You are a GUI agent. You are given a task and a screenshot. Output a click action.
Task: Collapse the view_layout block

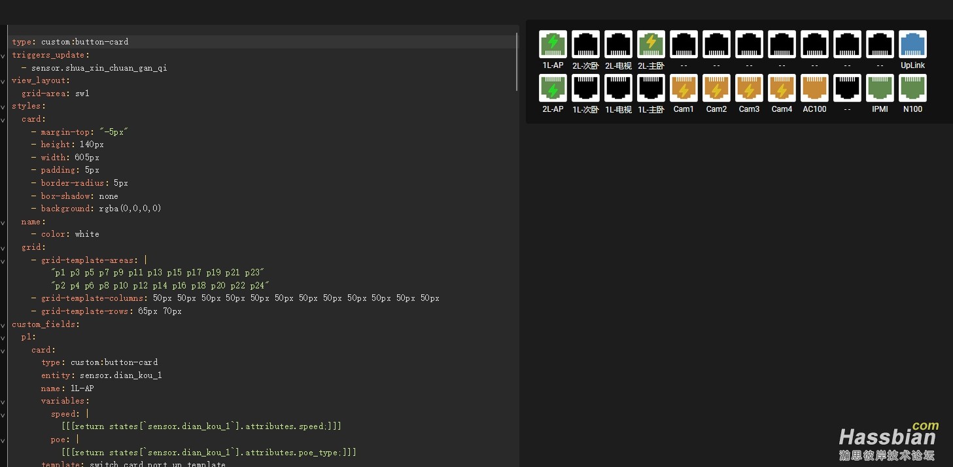coord(3,81)
